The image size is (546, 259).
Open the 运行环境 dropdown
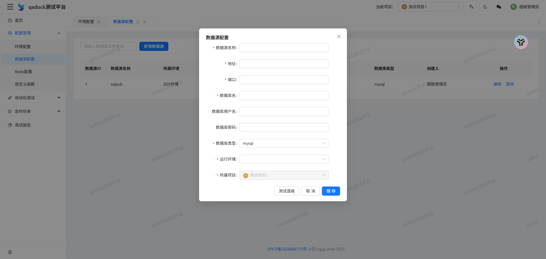[284, 159]
